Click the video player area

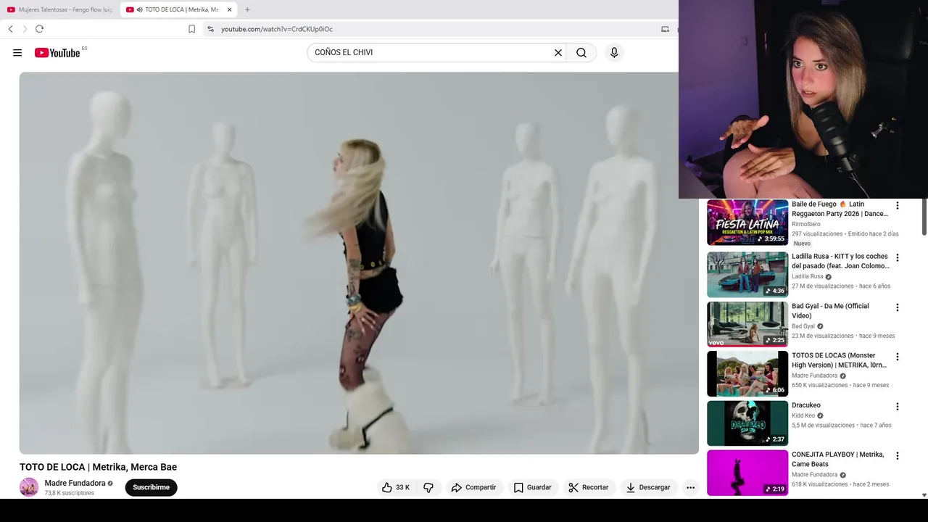(x=359, y=263)
